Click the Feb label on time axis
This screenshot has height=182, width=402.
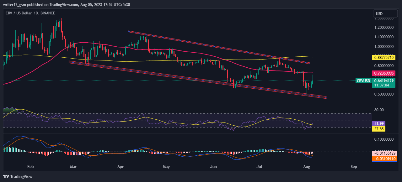[30, 167]
